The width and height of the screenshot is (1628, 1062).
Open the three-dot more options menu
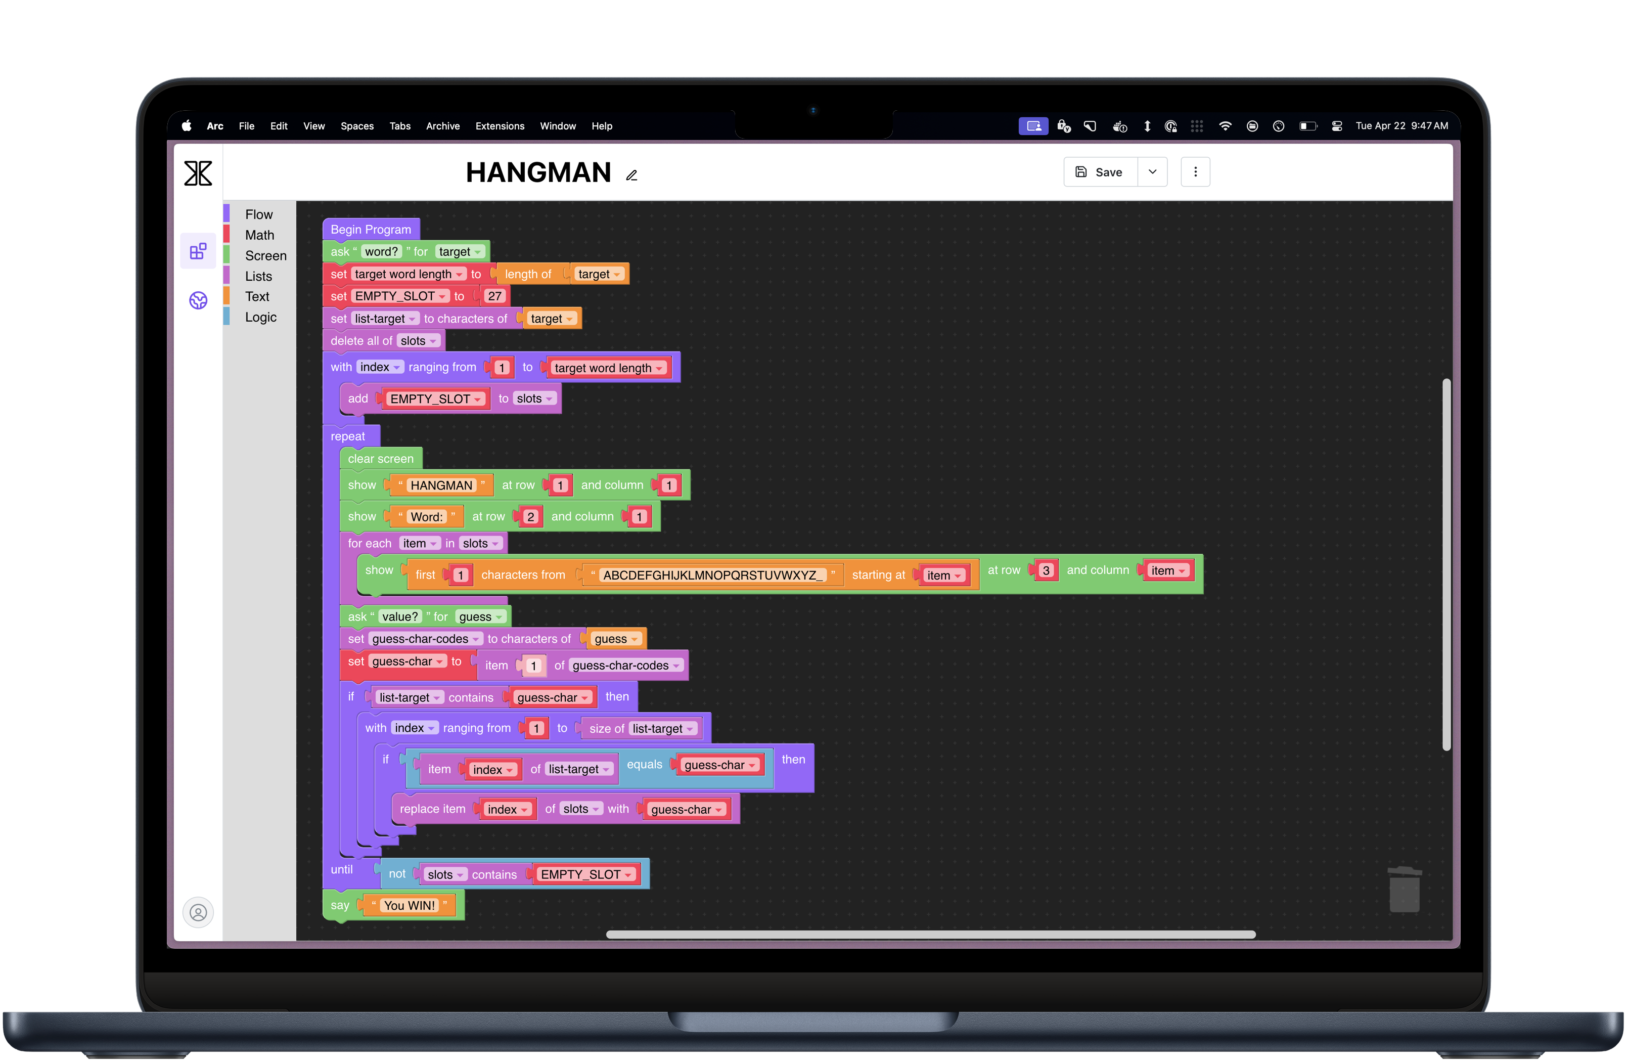click(1195, 172)
